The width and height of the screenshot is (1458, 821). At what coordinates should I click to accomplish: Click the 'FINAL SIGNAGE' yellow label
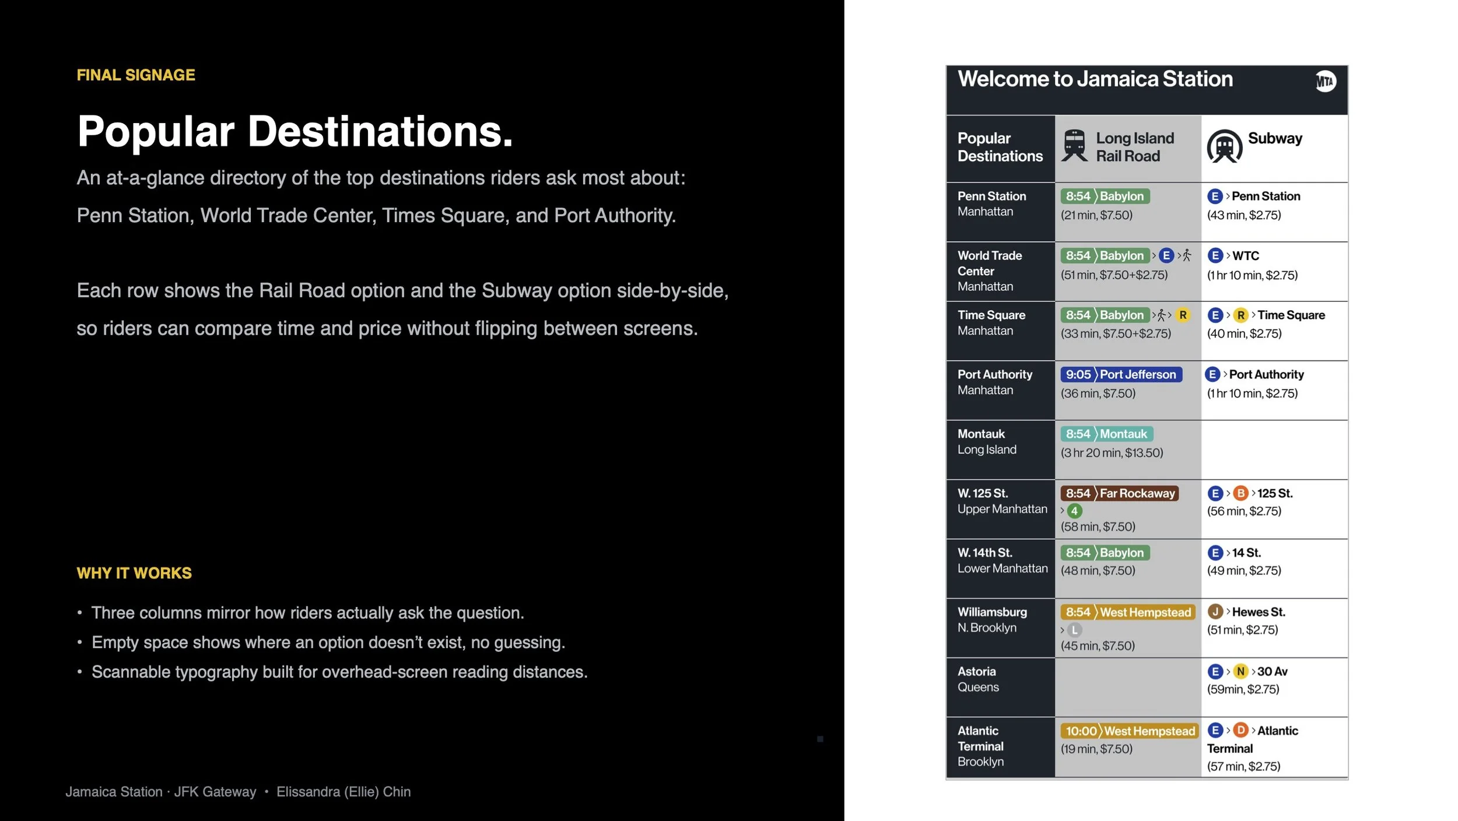pyautogui.click(x=136, y=75)
